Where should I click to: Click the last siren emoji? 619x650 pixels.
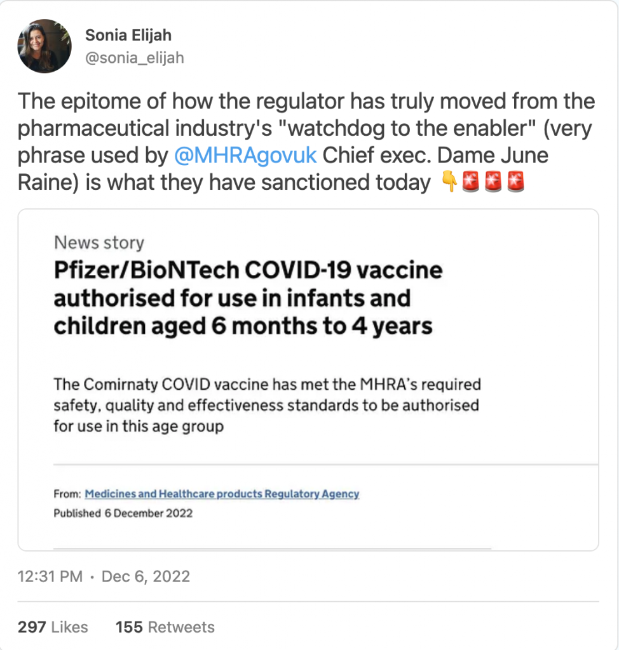[x=515, y=183]
